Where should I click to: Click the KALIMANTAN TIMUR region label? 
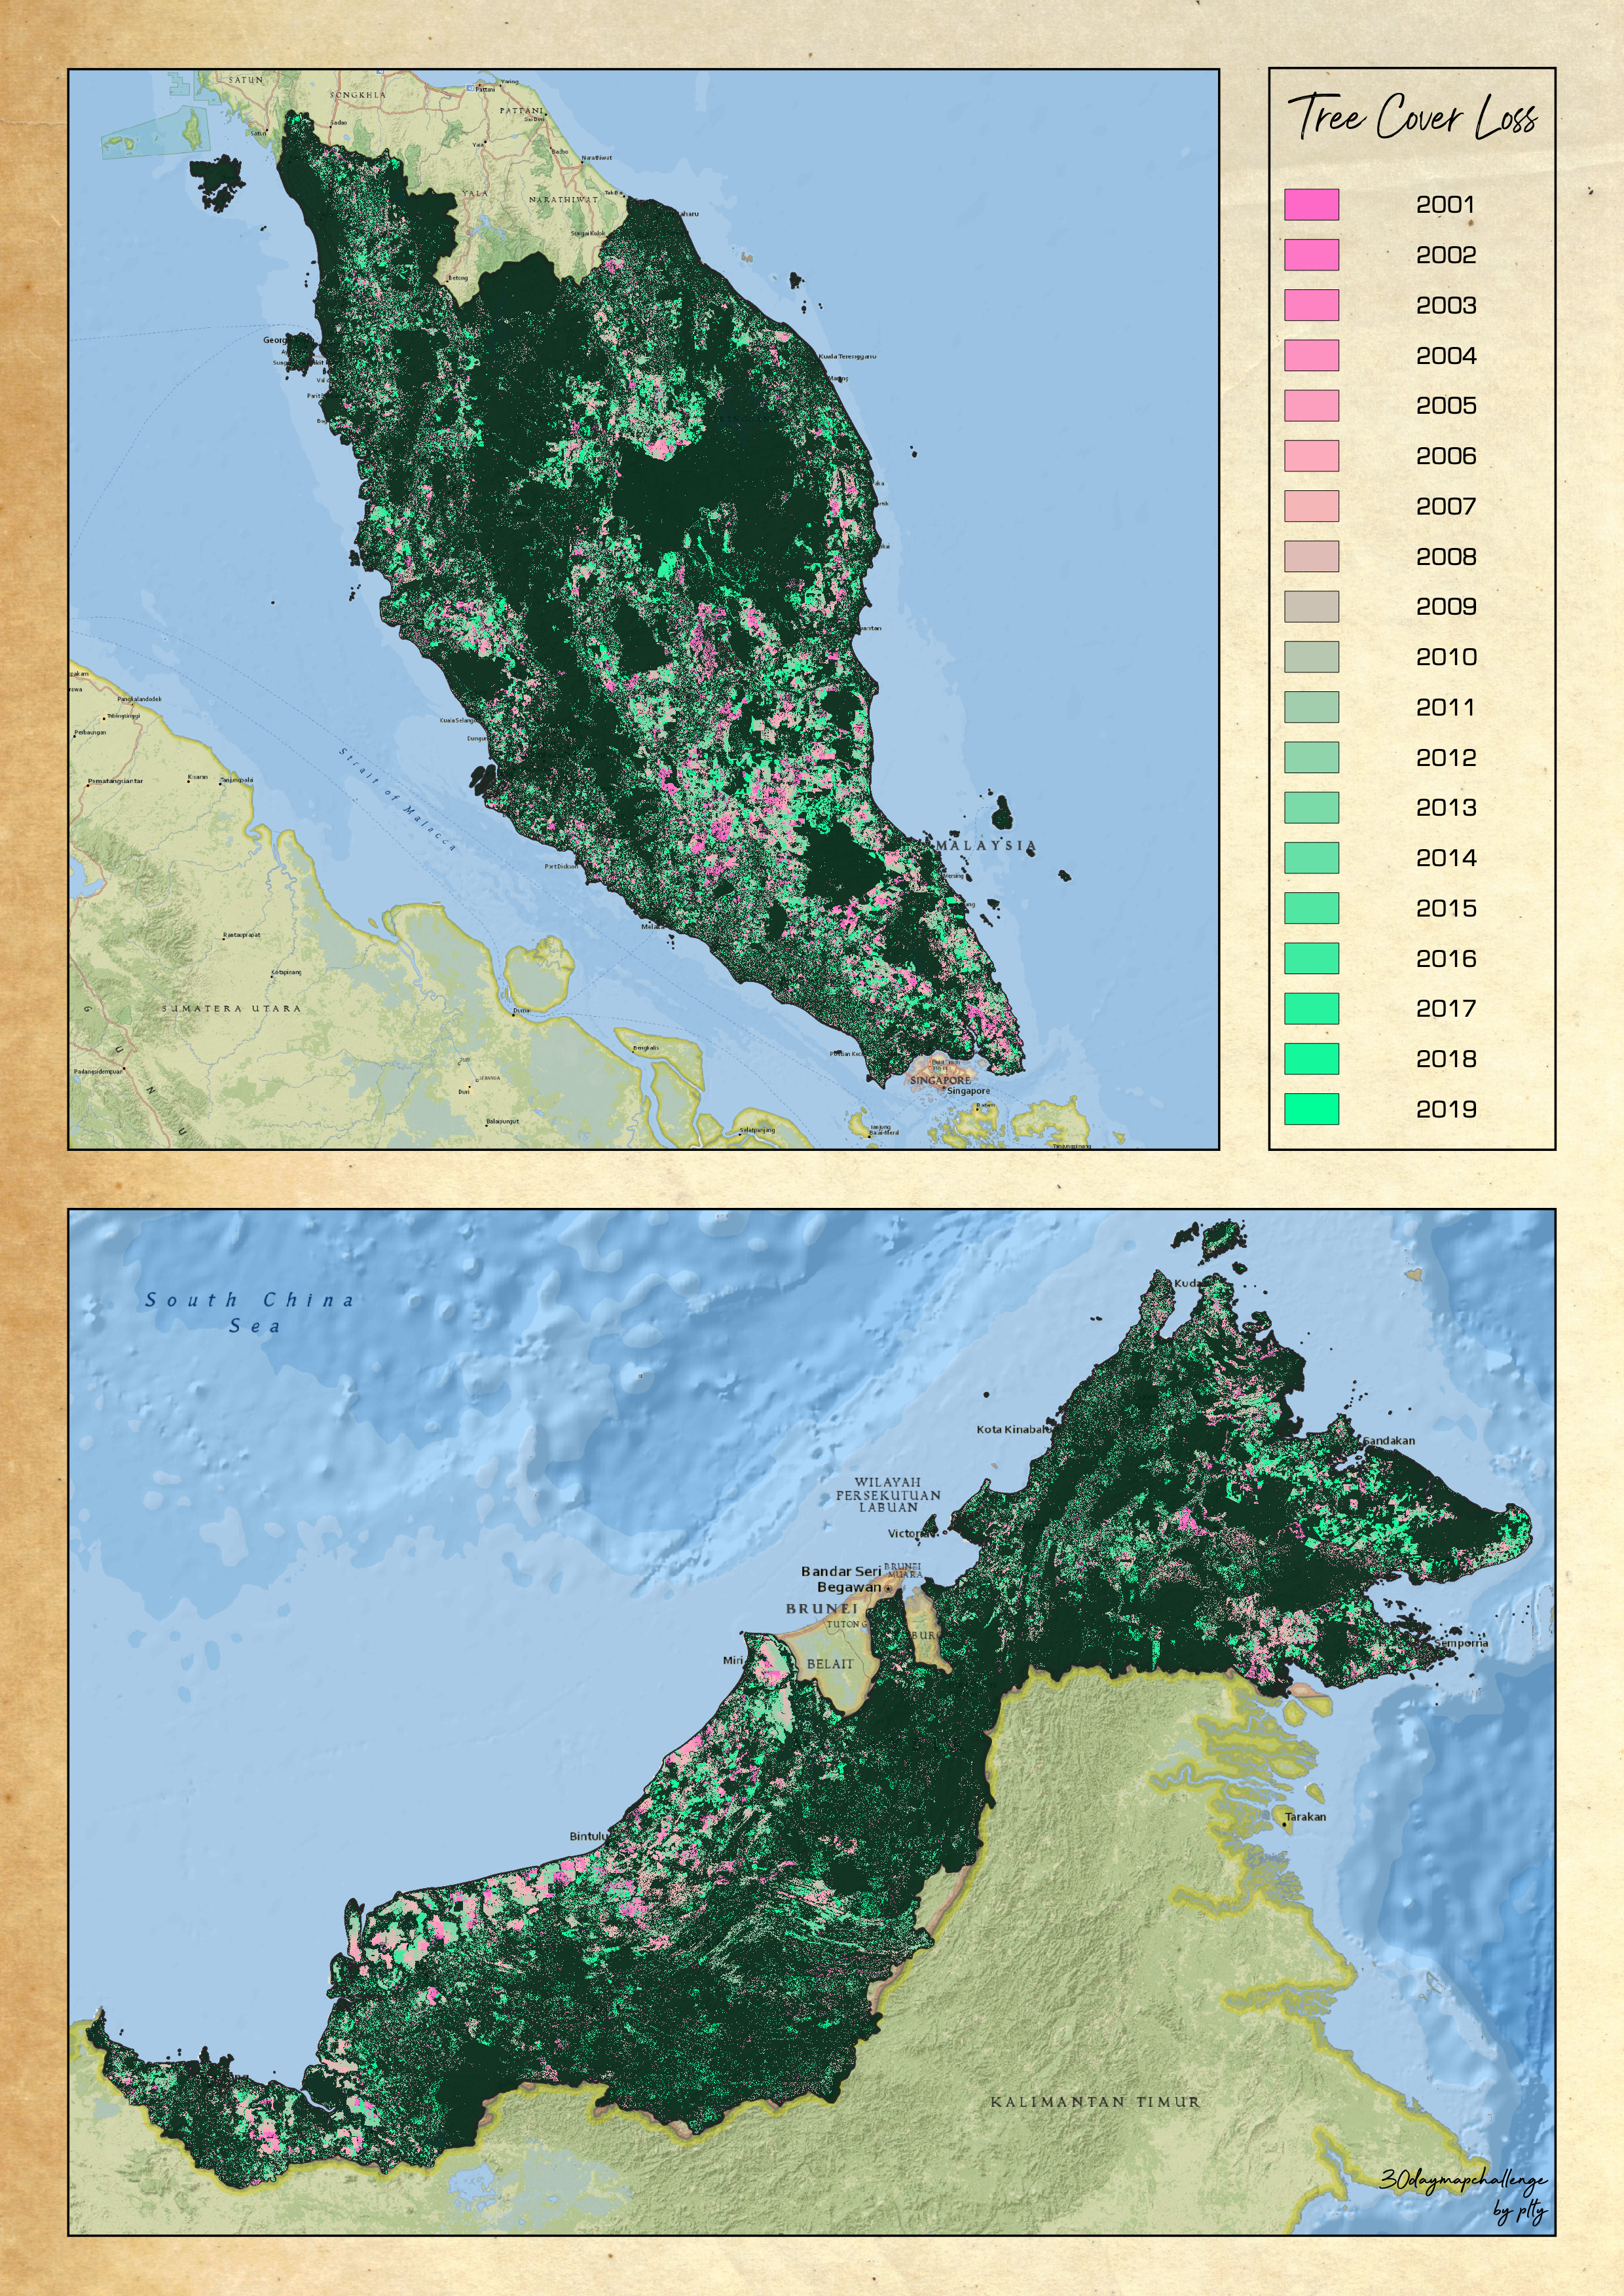[x=1094, y=2102]
